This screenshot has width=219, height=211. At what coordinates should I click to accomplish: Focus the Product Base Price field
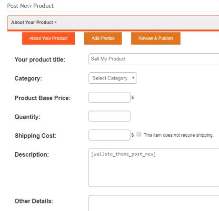point(109,97)
